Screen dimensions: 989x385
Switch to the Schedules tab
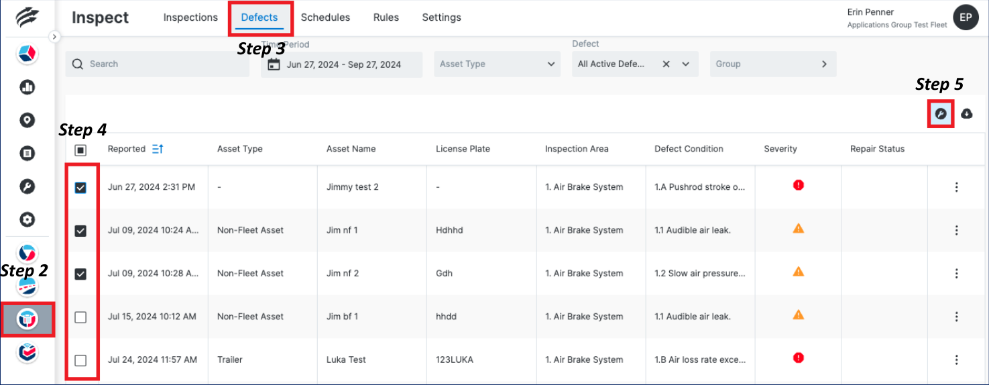(x=325, y=17)
